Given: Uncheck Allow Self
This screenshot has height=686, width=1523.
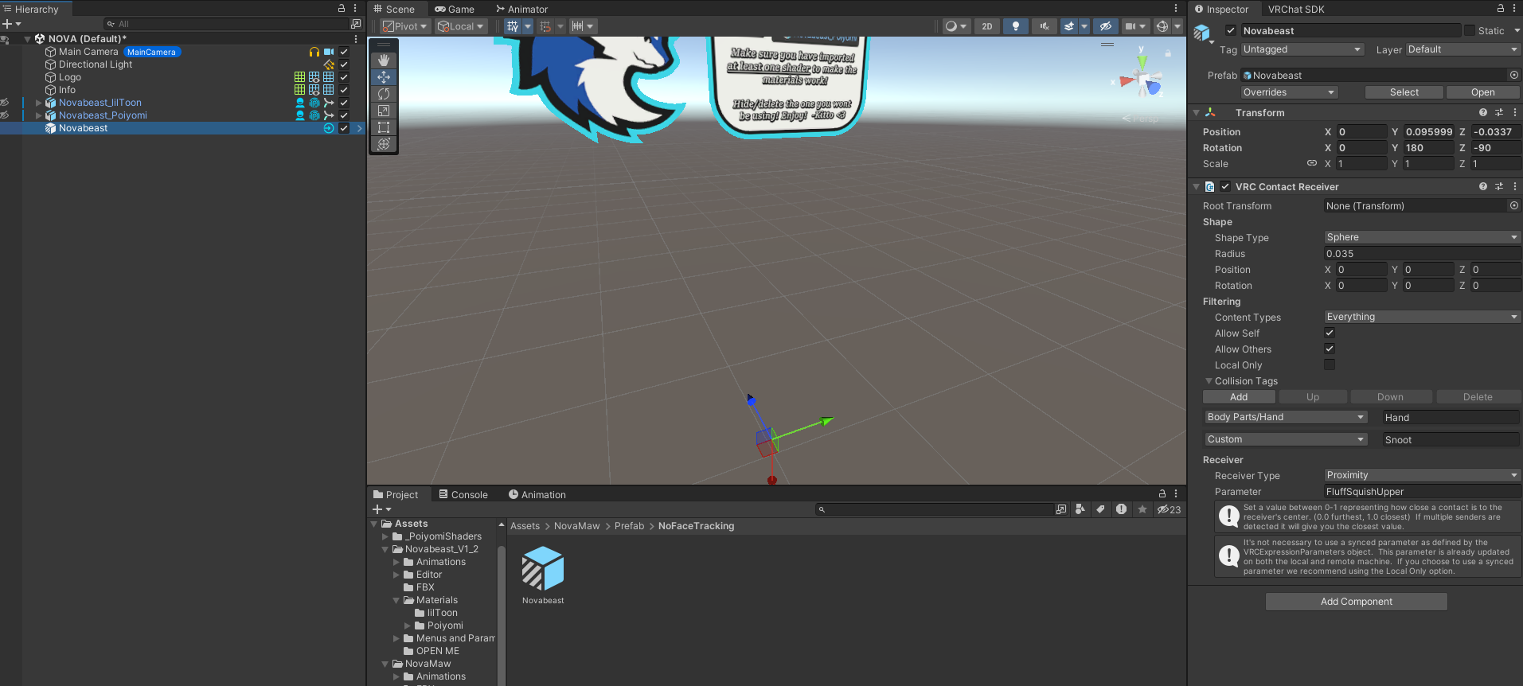Looking at the screenshot, I should click(1330, 333).
